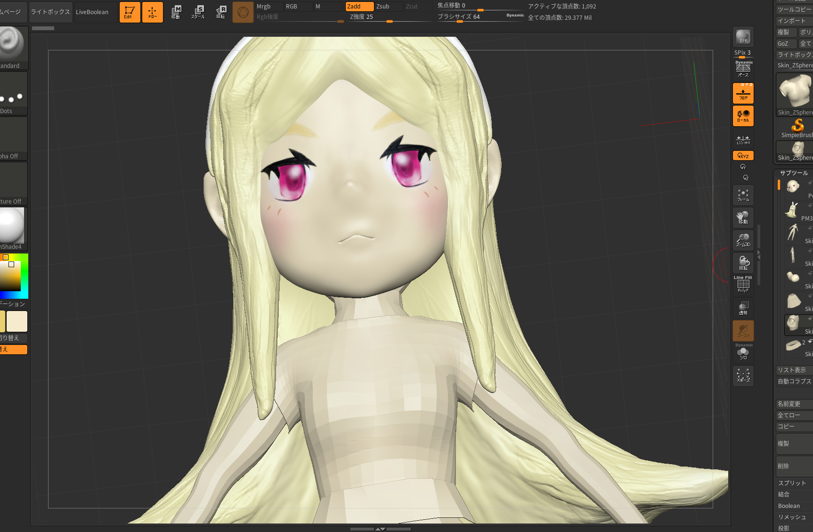Image resolution: width=813 pixels, height=532 pixels.
Task: Select Zadd sculpt mode
Action: tap(360, 7)
